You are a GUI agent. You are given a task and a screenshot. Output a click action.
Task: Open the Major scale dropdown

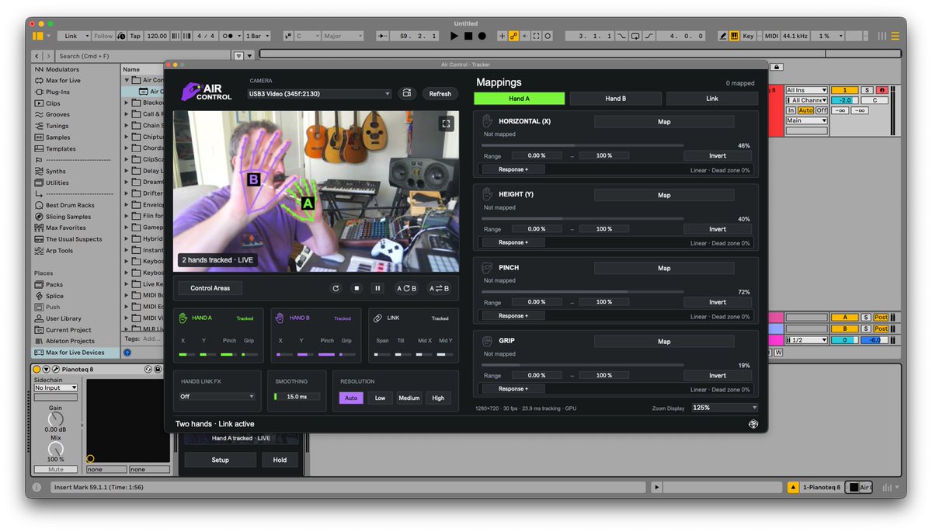pos(343,36)
